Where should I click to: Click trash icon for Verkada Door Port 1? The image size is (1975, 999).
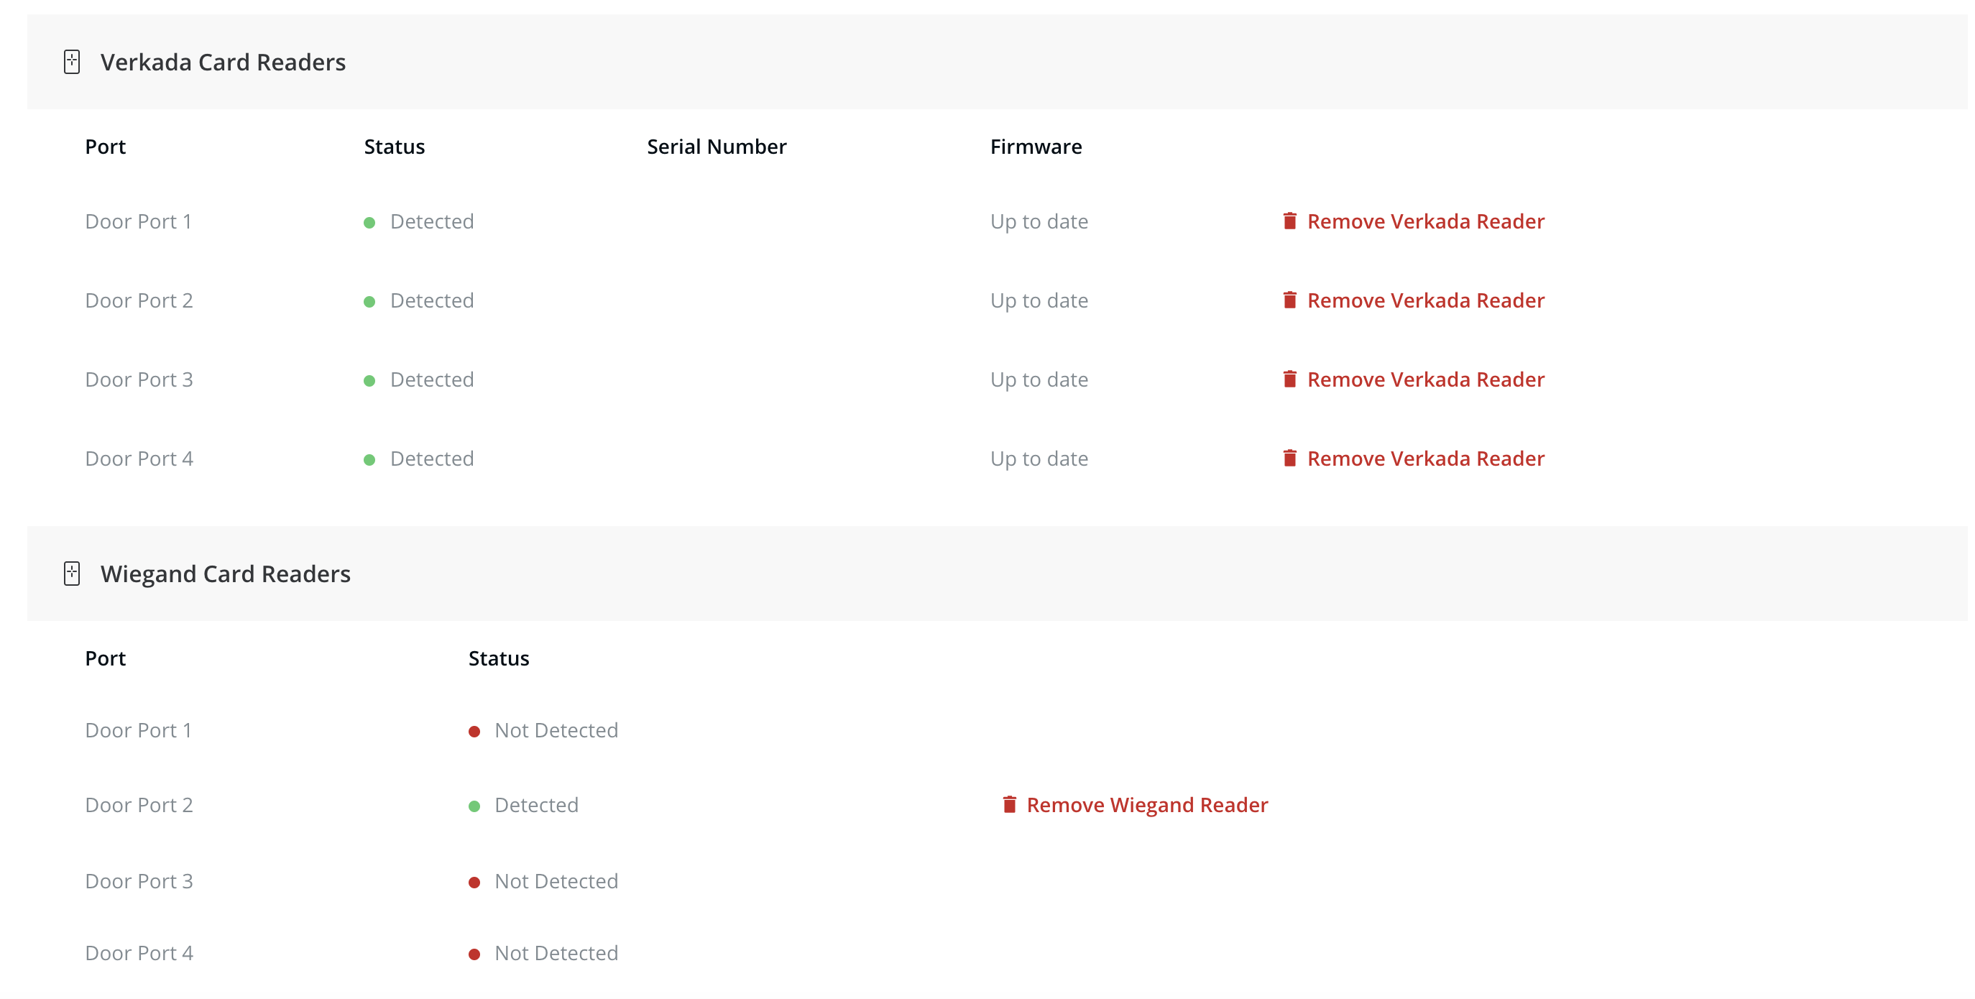(1289, 221)
